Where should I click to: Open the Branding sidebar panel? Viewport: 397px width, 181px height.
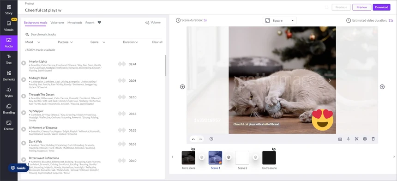pos(9,109)
